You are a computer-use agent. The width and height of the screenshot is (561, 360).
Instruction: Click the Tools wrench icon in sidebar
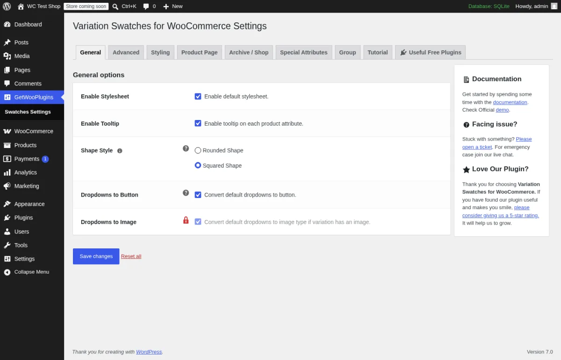(x=7, y=245)
